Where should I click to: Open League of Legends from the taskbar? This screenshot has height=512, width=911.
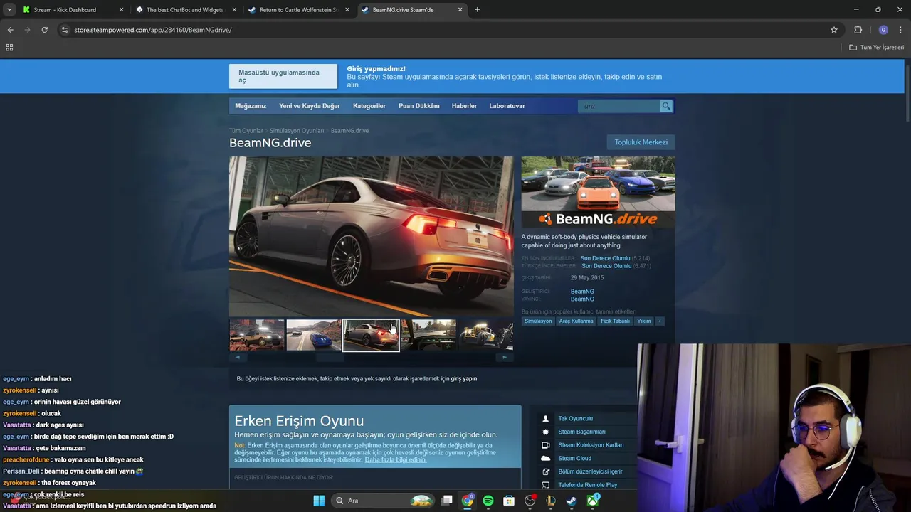tap(551, 501)
